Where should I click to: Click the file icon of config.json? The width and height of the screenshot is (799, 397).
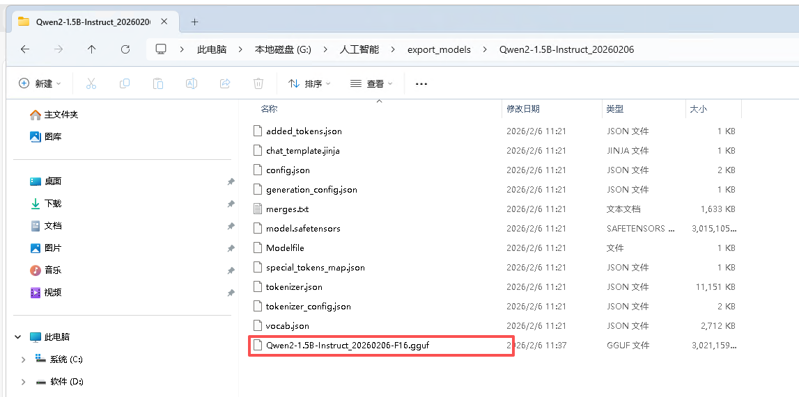coord(258,170)
